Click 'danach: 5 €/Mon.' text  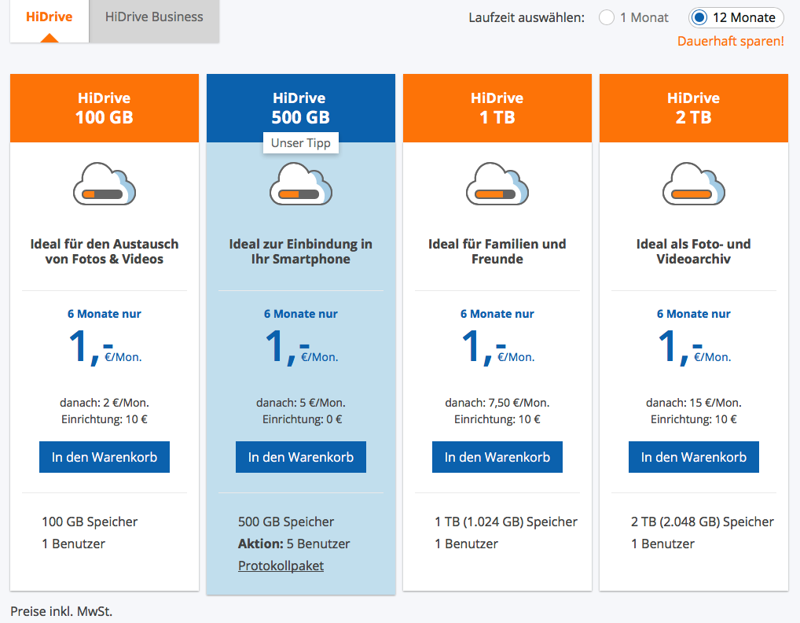[x=301, y=403]
